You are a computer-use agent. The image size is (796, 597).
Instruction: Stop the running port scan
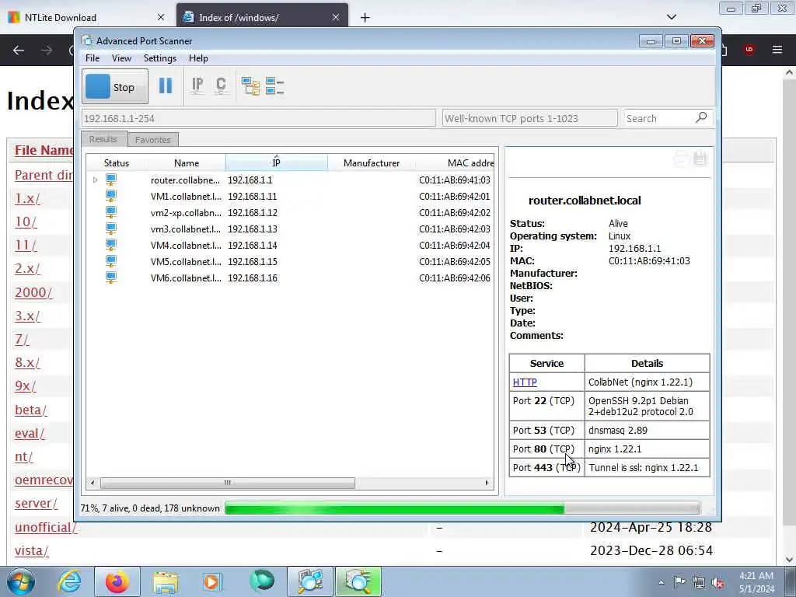tap(115, 87)
